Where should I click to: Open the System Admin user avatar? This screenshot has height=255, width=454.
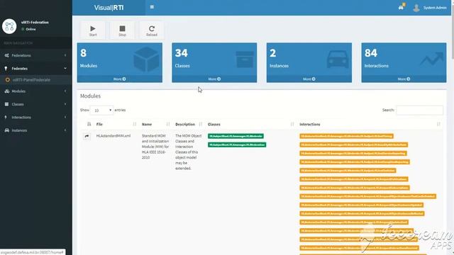click(416, 8)
